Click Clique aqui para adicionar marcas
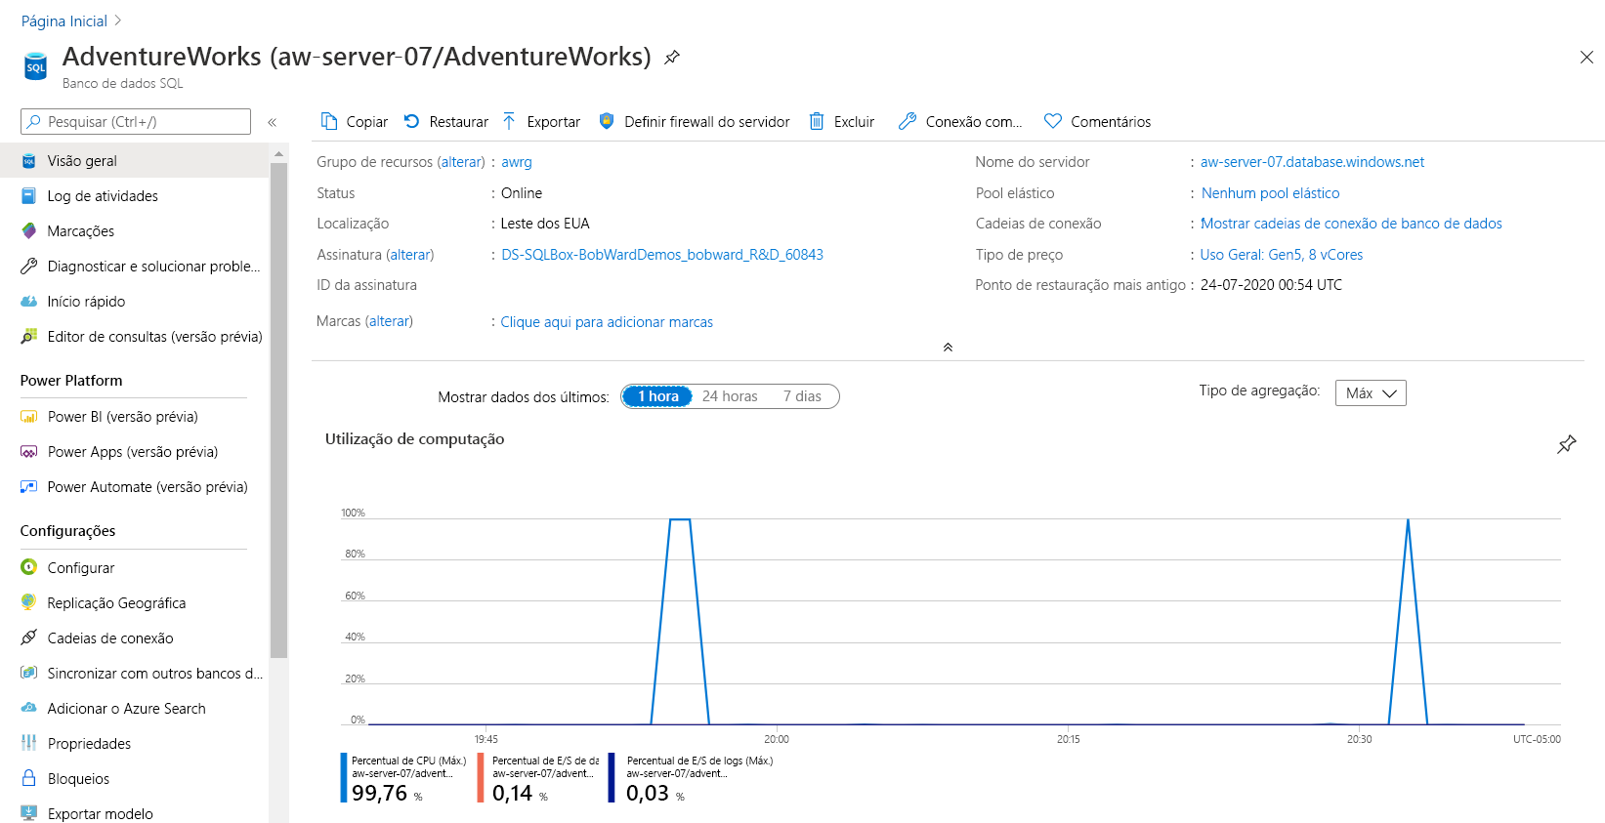The width and height of the screenshot is (1605, 823). [x=607, y=322]
